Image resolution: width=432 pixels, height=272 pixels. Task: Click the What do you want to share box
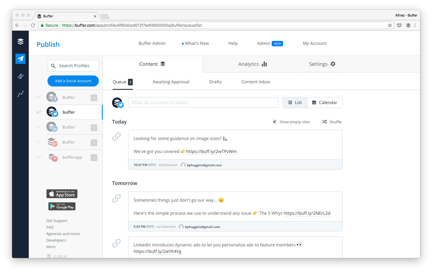click(x=203, y=102)
